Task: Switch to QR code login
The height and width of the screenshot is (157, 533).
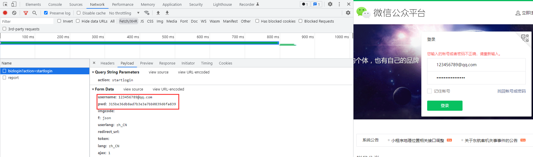Action: tap(525, 38)
